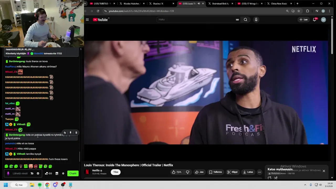The height and width of the screenshot is (189, 336).
Task: Open channel points infinity balance
Action: [48, 174]
